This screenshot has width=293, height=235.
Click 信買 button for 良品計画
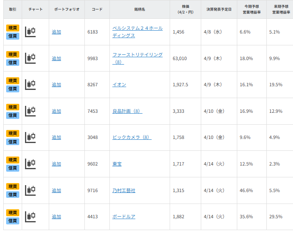(x=13, y=115)
